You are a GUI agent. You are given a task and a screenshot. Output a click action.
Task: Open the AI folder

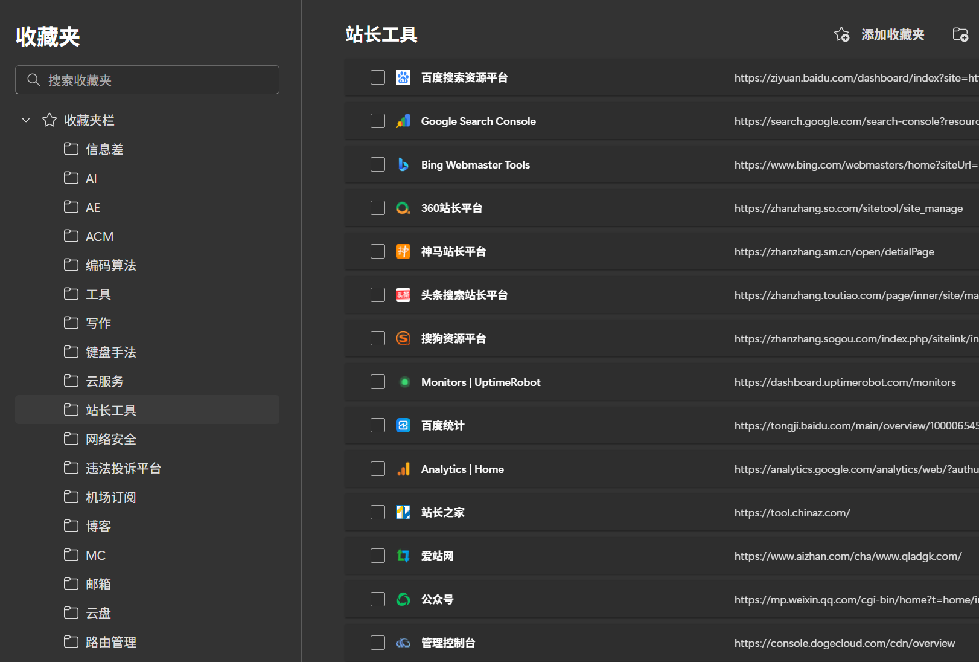pyautogui.click(x=147, y=178)
